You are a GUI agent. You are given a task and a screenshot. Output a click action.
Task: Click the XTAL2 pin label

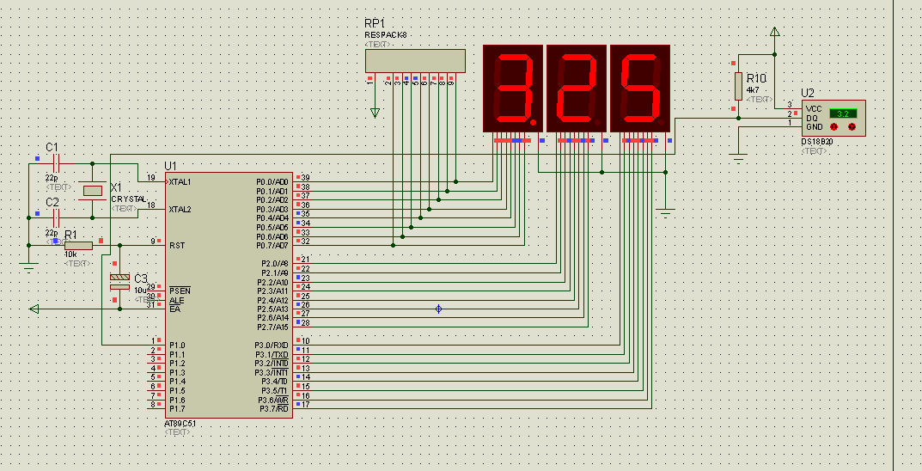[x=180, y=210]
